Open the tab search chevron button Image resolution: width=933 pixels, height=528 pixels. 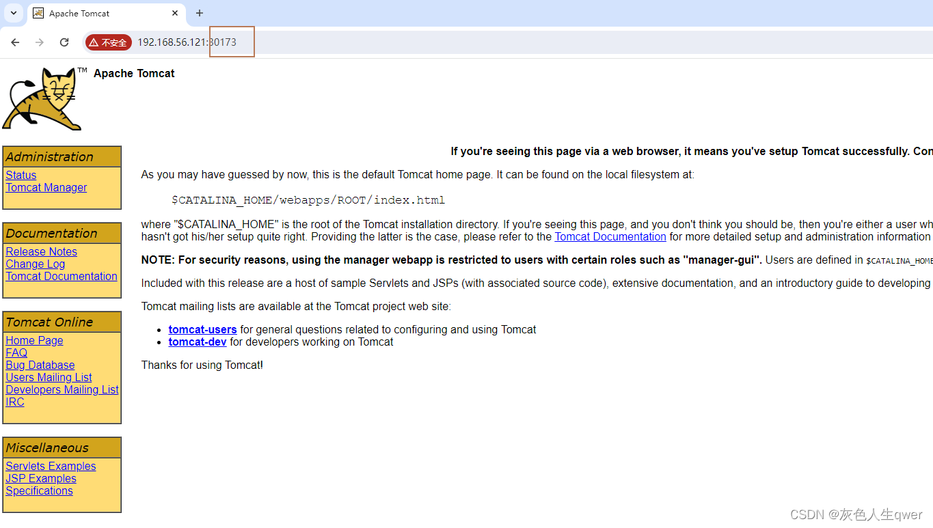coord(14,13)
